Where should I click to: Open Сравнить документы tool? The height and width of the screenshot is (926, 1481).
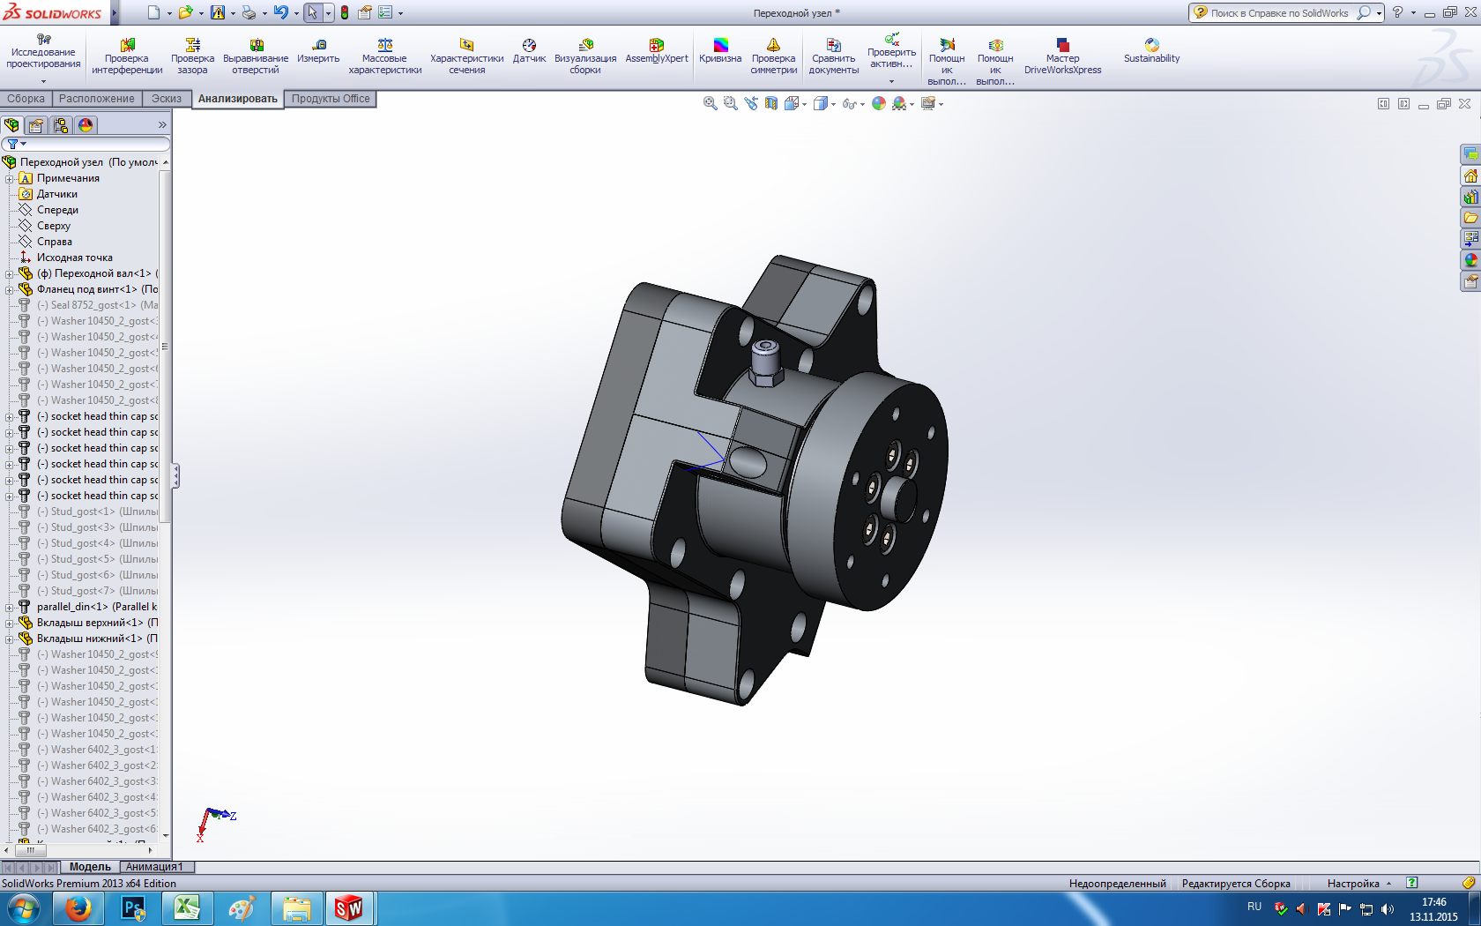click(x=834, y=57)
